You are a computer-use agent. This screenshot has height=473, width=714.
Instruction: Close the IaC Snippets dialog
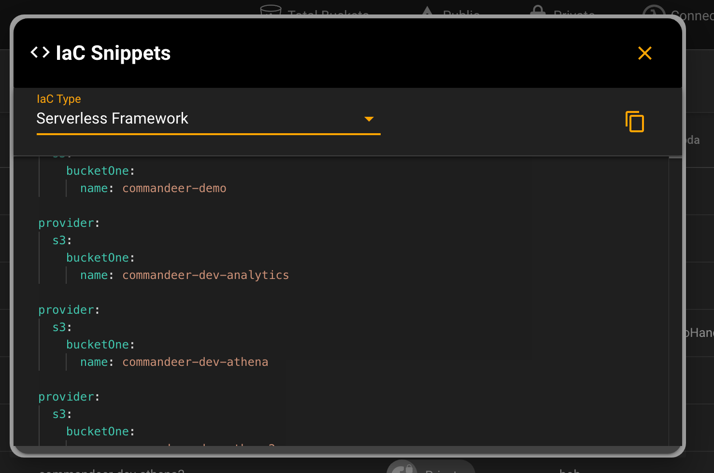click(645, 53)
